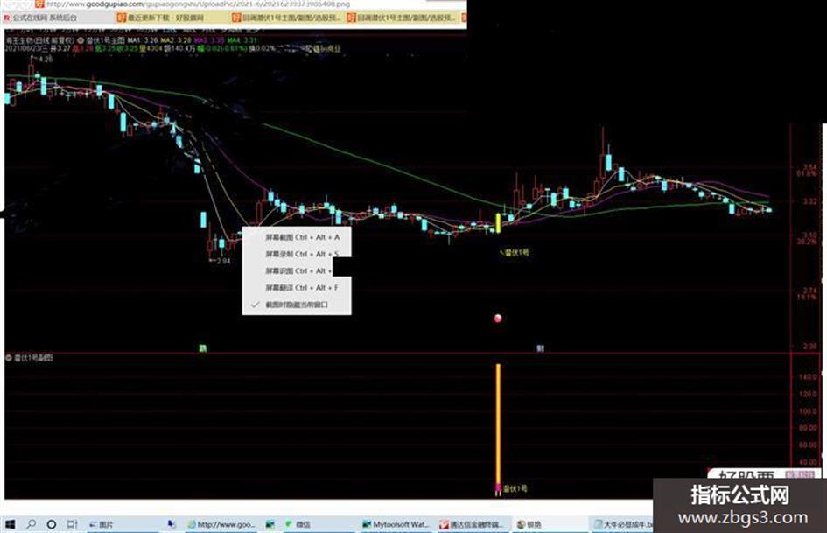
Task: Click the 潜伏1号副图 settings circle icon
Action: click(x=8, y=358)
